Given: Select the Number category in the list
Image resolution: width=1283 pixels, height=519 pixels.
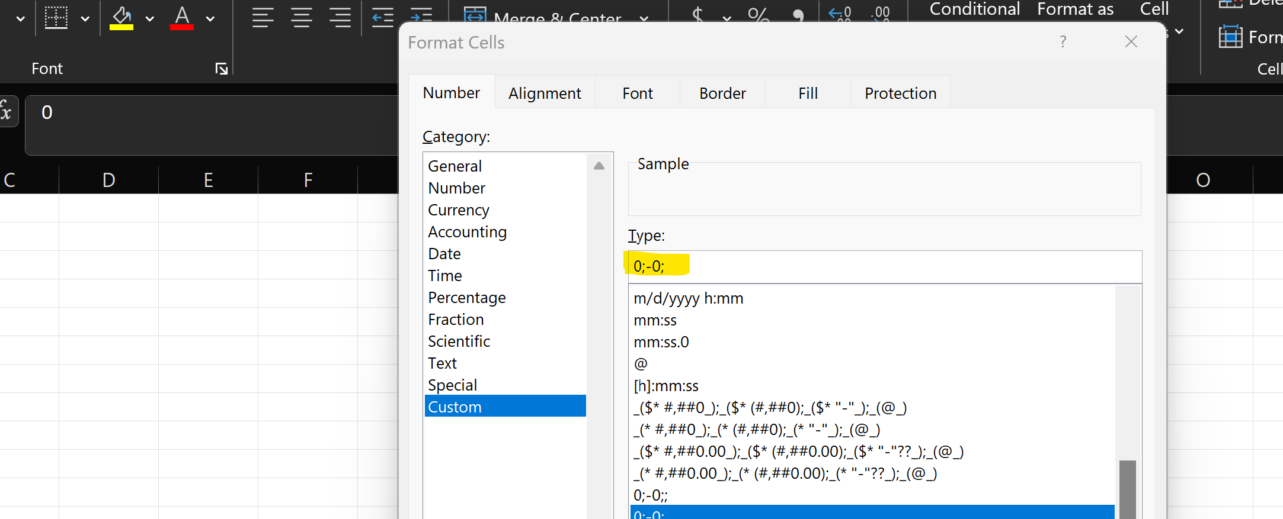Looking at the screenshot, I should pyautogui.click(x=505, y=188).
